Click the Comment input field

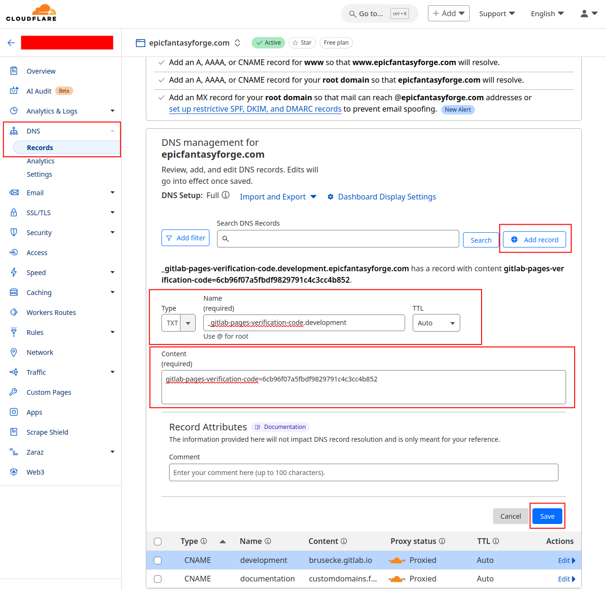pyautogui.click(x=364, y=473)
